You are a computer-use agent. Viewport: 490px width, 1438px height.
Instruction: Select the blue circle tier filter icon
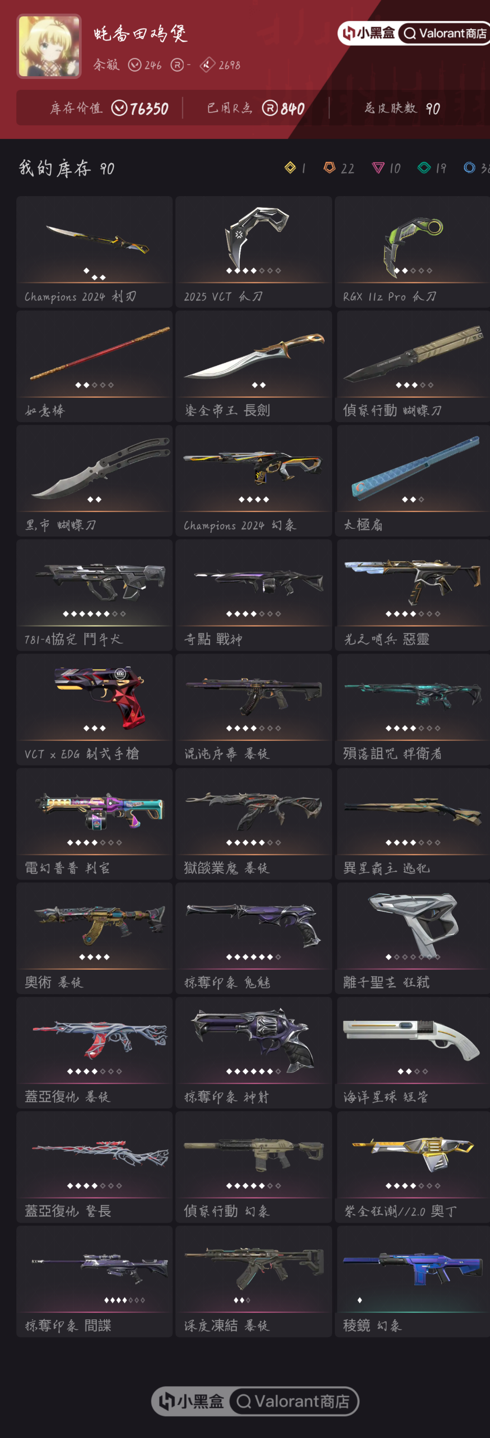[469, 167]
